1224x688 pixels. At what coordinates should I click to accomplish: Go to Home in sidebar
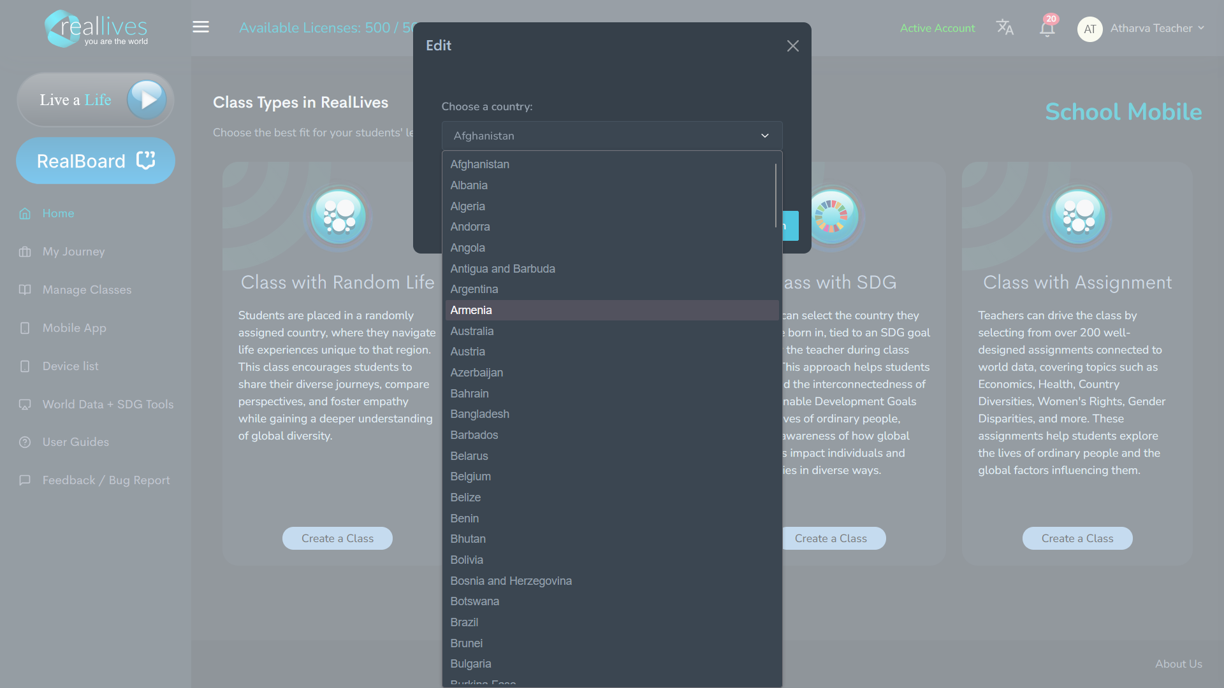[x=59, y=213]
